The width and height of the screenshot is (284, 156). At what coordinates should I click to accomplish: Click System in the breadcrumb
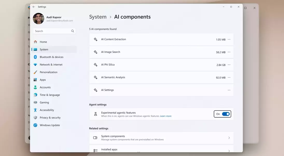[x=98, y=17]
